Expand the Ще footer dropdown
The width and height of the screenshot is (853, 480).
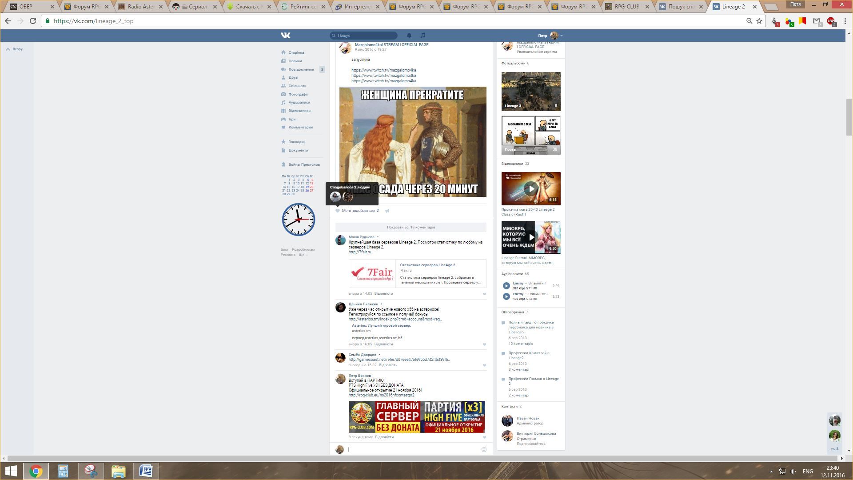tap(303, 255)
